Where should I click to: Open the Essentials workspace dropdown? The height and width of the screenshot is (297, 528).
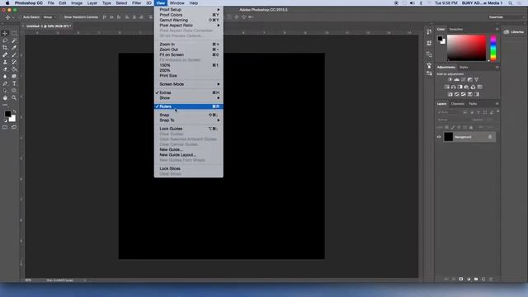click(x=505, y=17)
